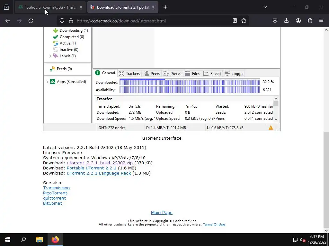Open the list all tabs dropdown arrow
Image resolution: width=329 pixels, height=246 pixels.
pos(265,7)
